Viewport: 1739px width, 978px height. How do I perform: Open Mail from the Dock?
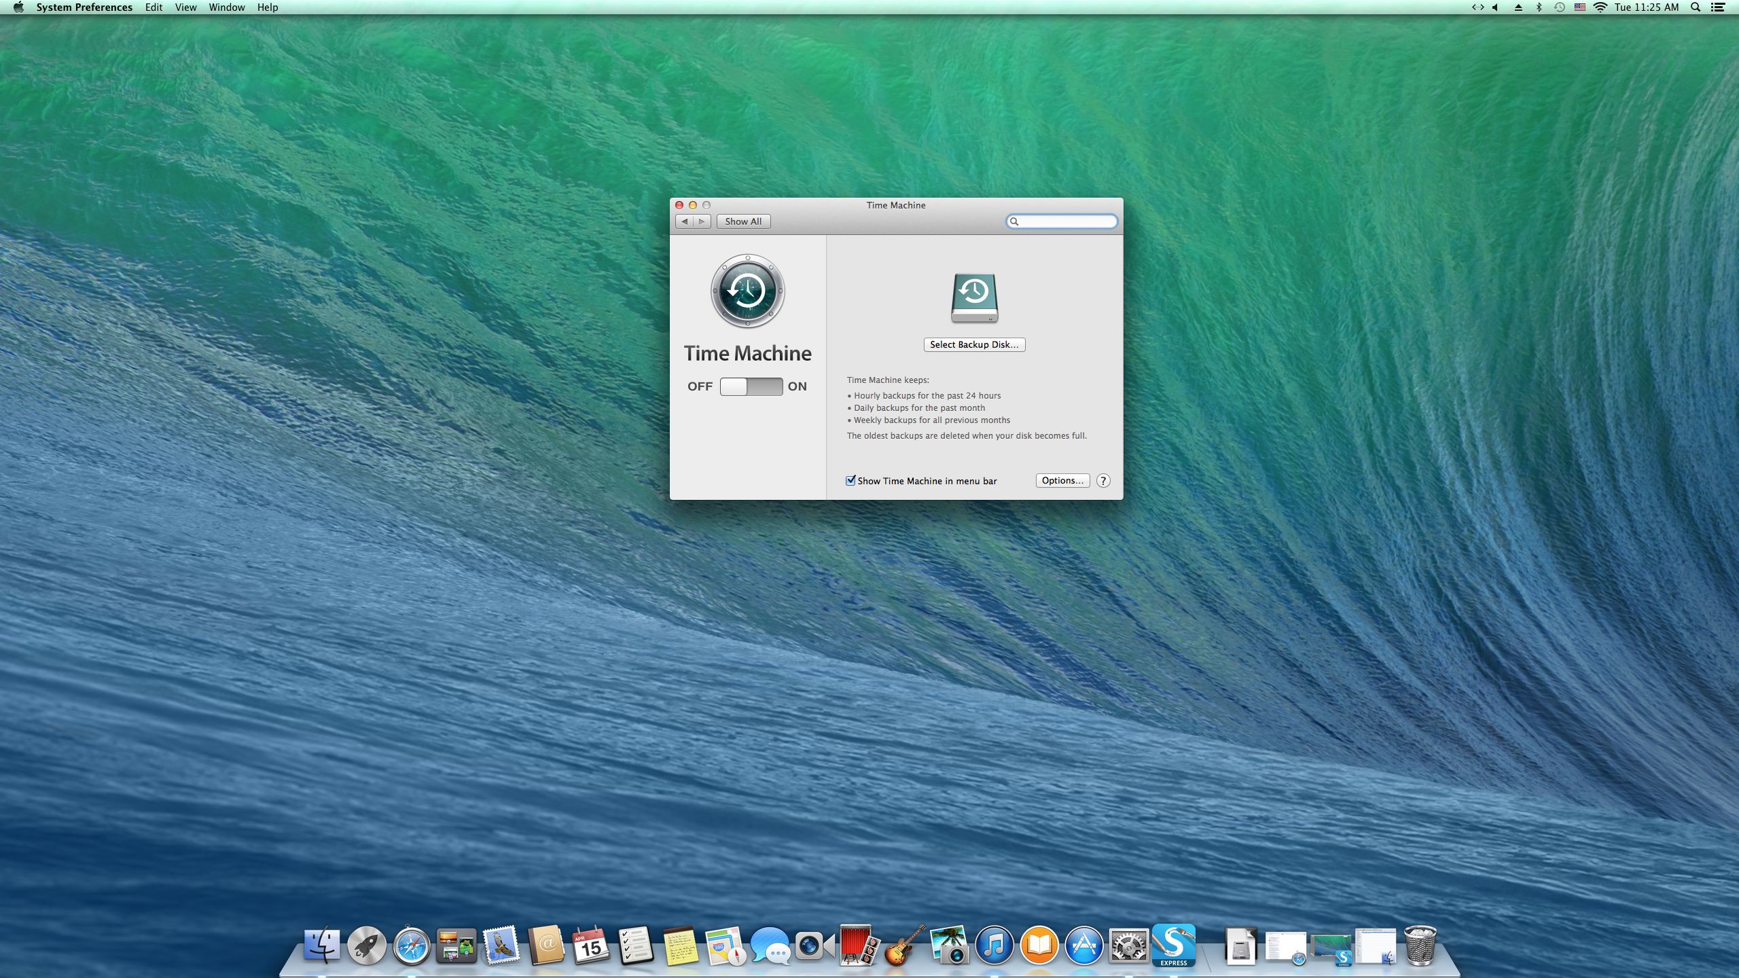501,945
